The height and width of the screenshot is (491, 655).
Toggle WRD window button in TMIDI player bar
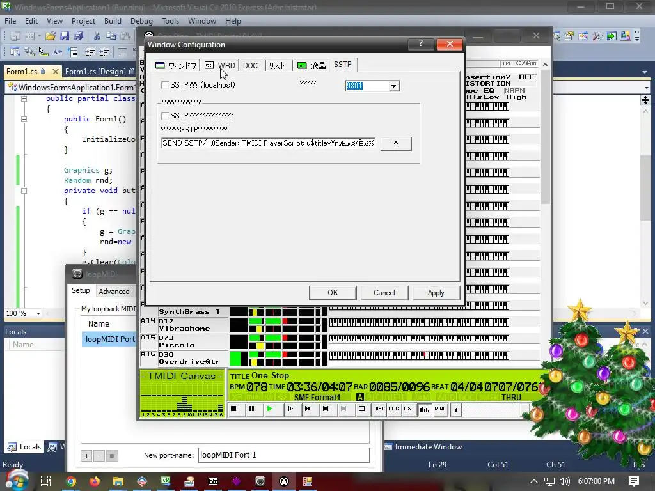(x=379, y=409)
